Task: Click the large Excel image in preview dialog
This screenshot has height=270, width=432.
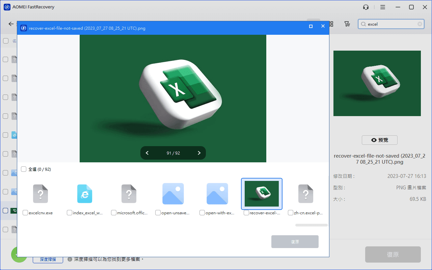Action: 173,99
